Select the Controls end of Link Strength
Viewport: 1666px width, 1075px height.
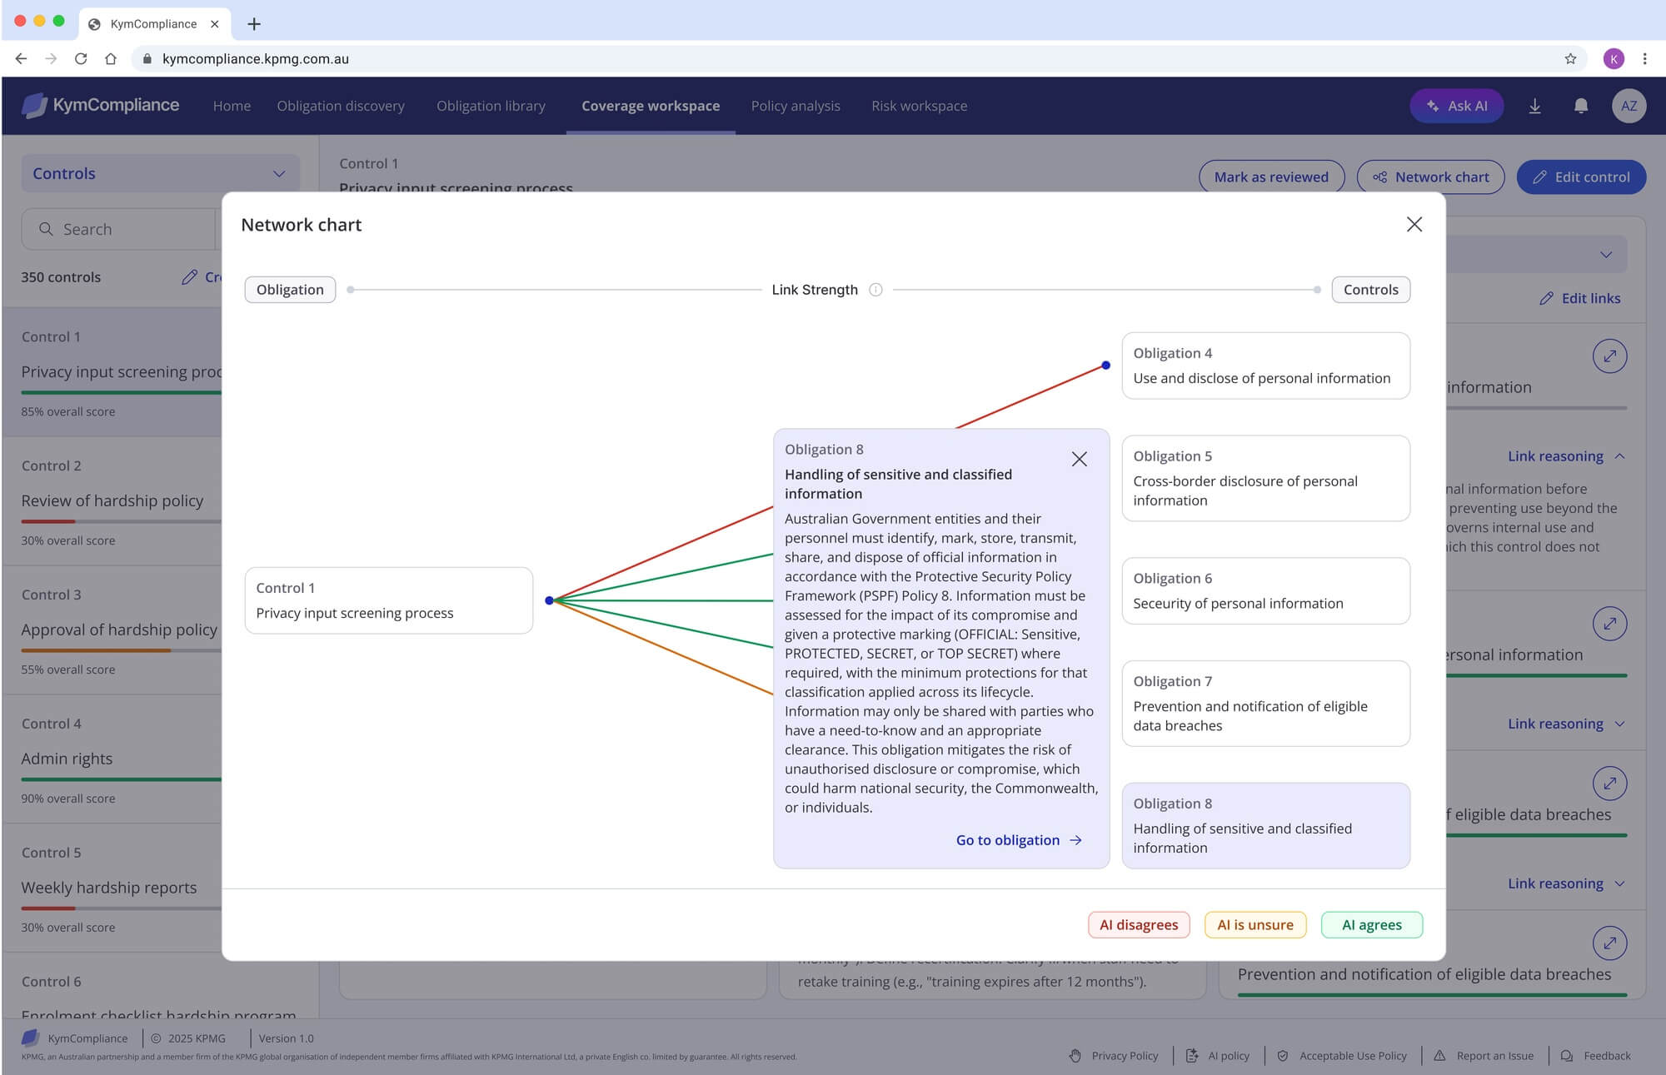1370,290
